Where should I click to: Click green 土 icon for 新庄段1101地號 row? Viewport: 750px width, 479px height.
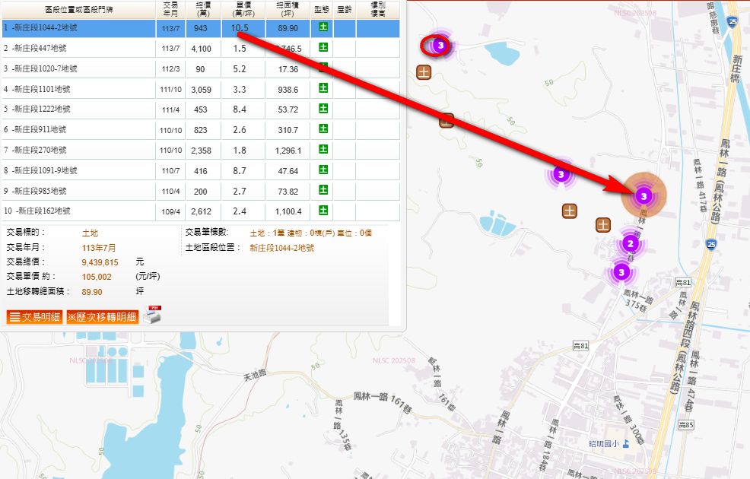[x=323, y=89]
